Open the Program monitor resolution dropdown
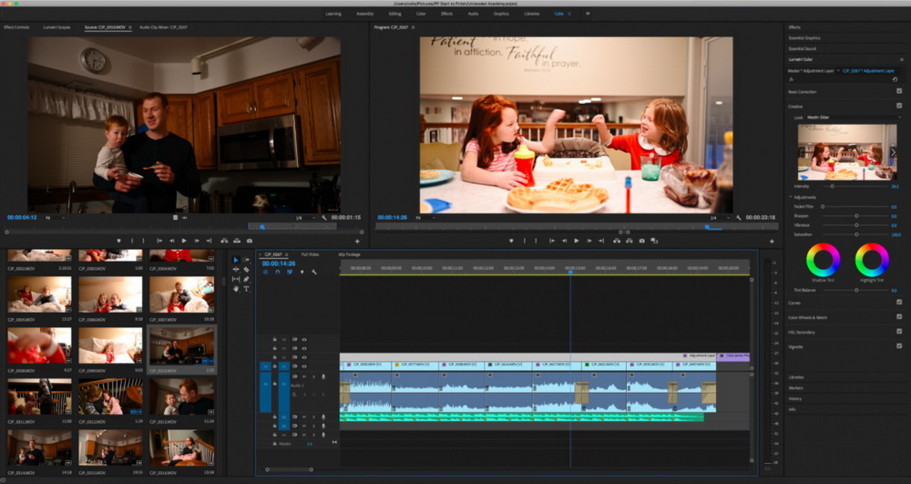This screenshot has width=911, height=484. tap(718, 218)
